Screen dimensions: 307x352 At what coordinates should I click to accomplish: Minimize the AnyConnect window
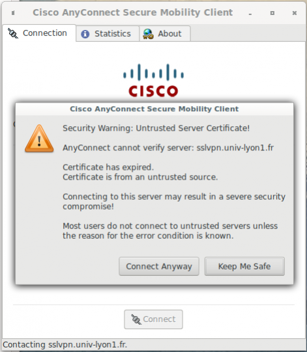[250, 14]
